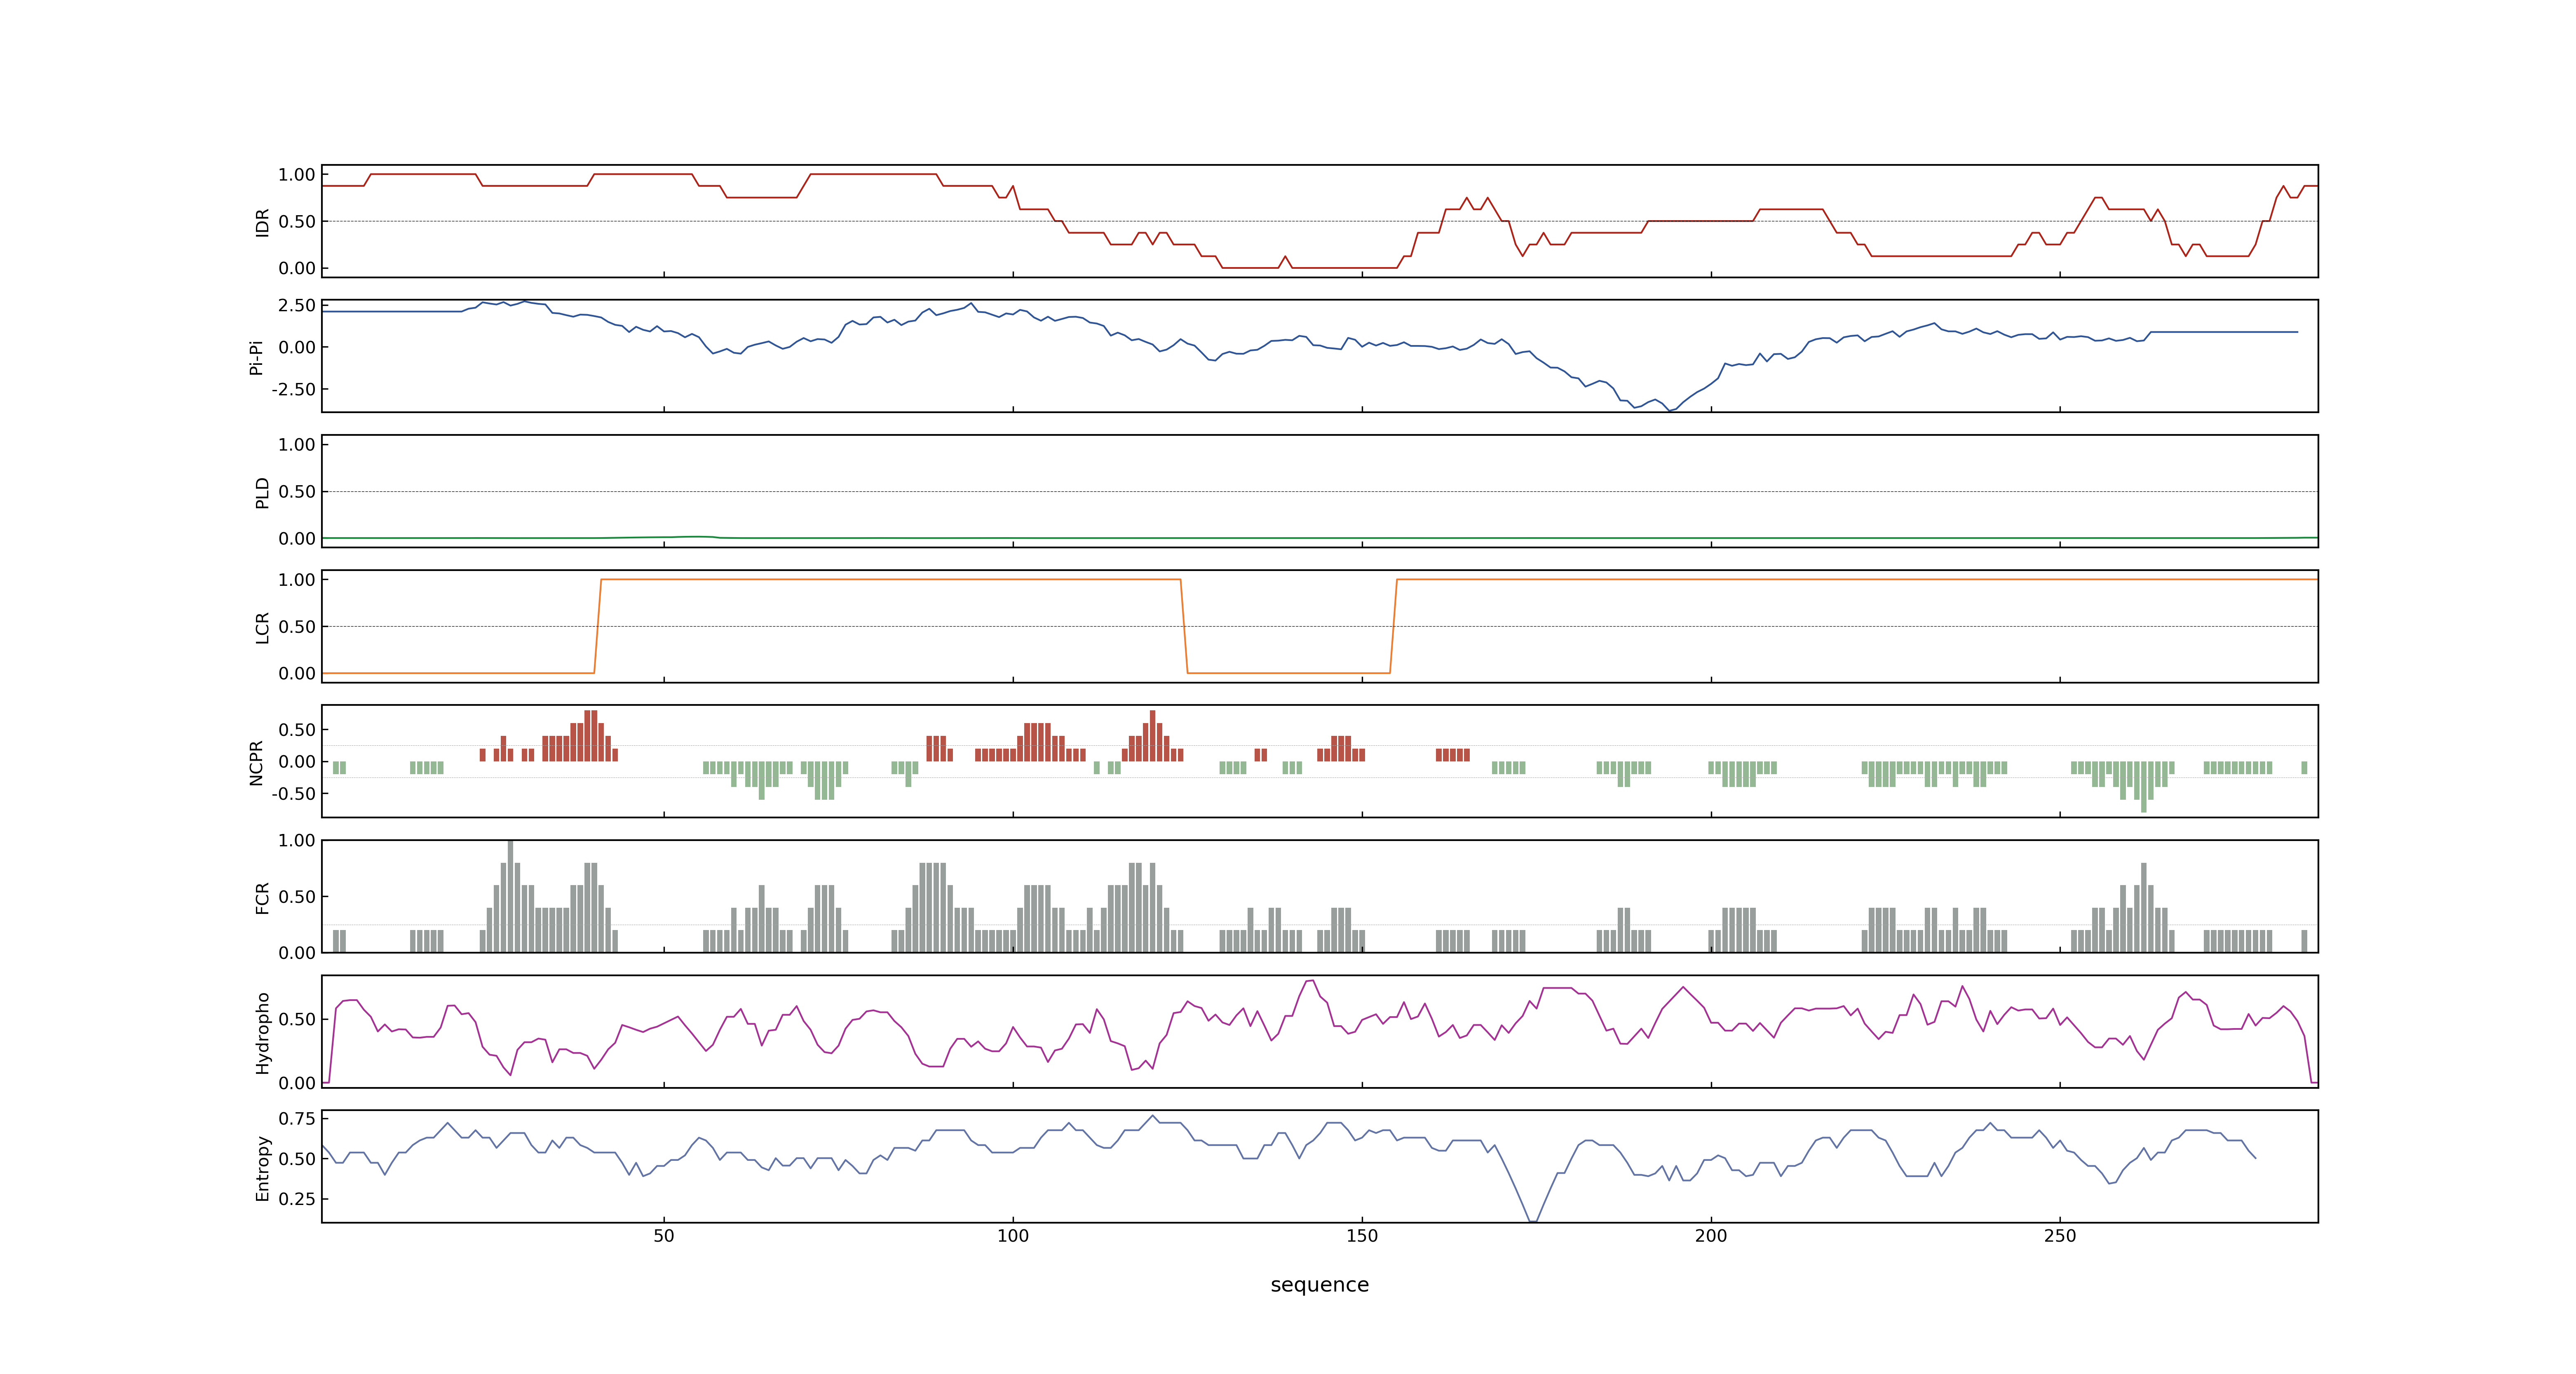Click the 0.50 tick on Hydropho axis
The height and width of the screenshot is (1374, 2576).
(x=297, y=1020)
